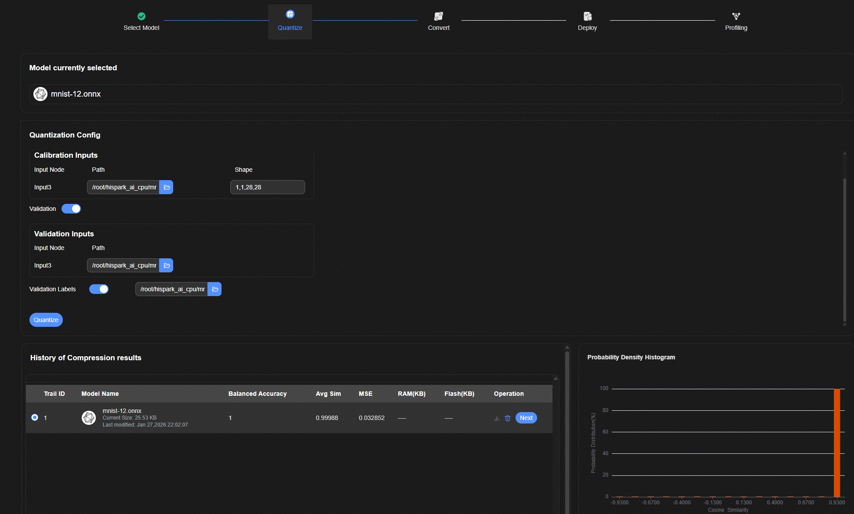The height and width of the screenshot is (514, 854).
Task: Click Next for the mnist-12.onnx trail
Action: (526, 418)
